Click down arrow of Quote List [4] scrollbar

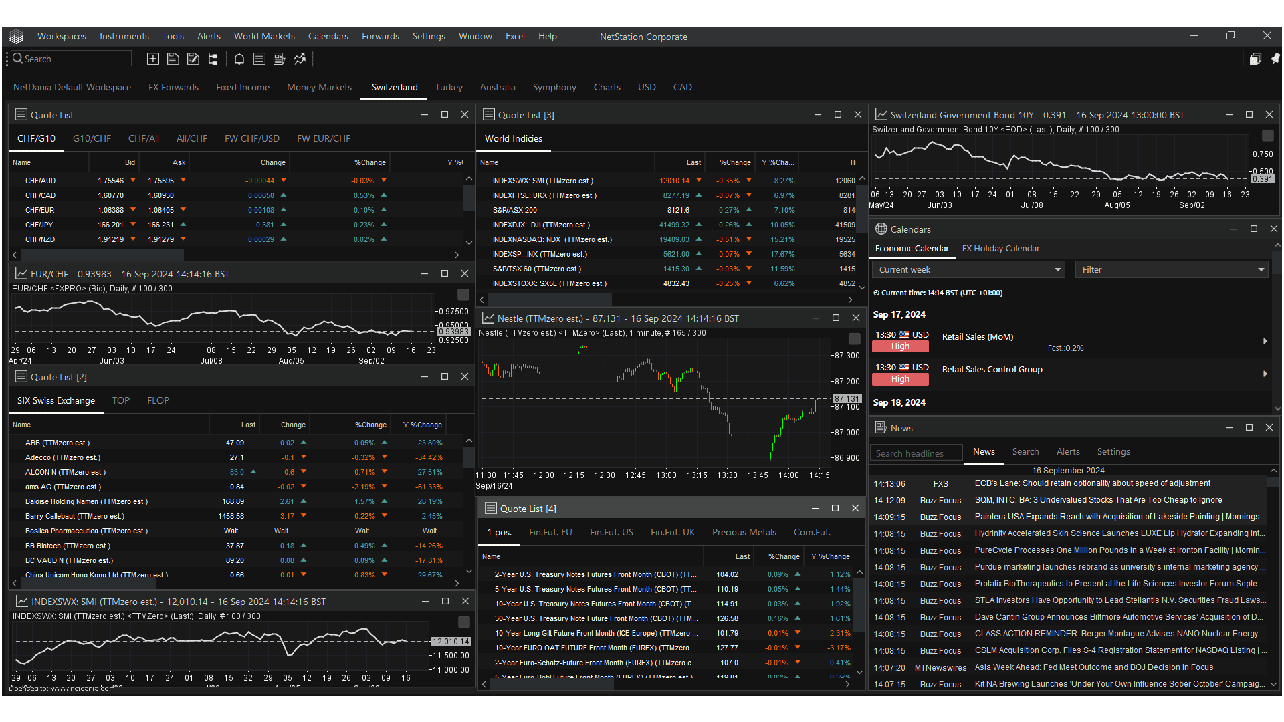860,672
